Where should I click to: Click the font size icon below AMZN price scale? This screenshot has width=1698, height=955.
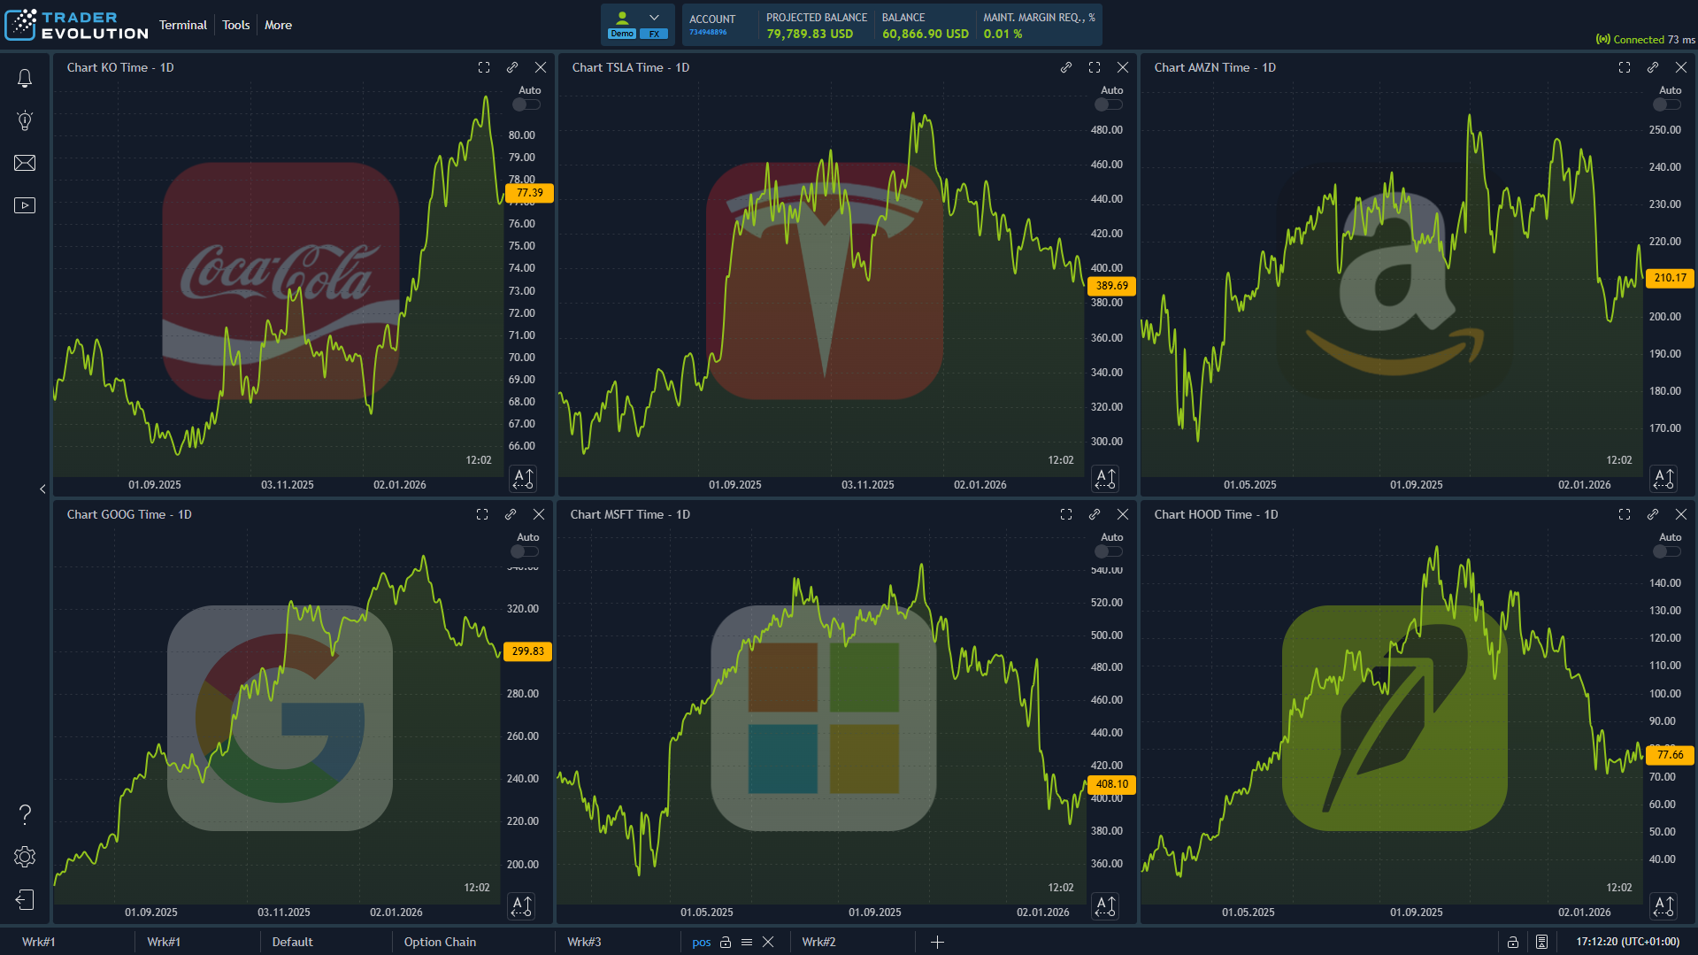(1663, 478)
